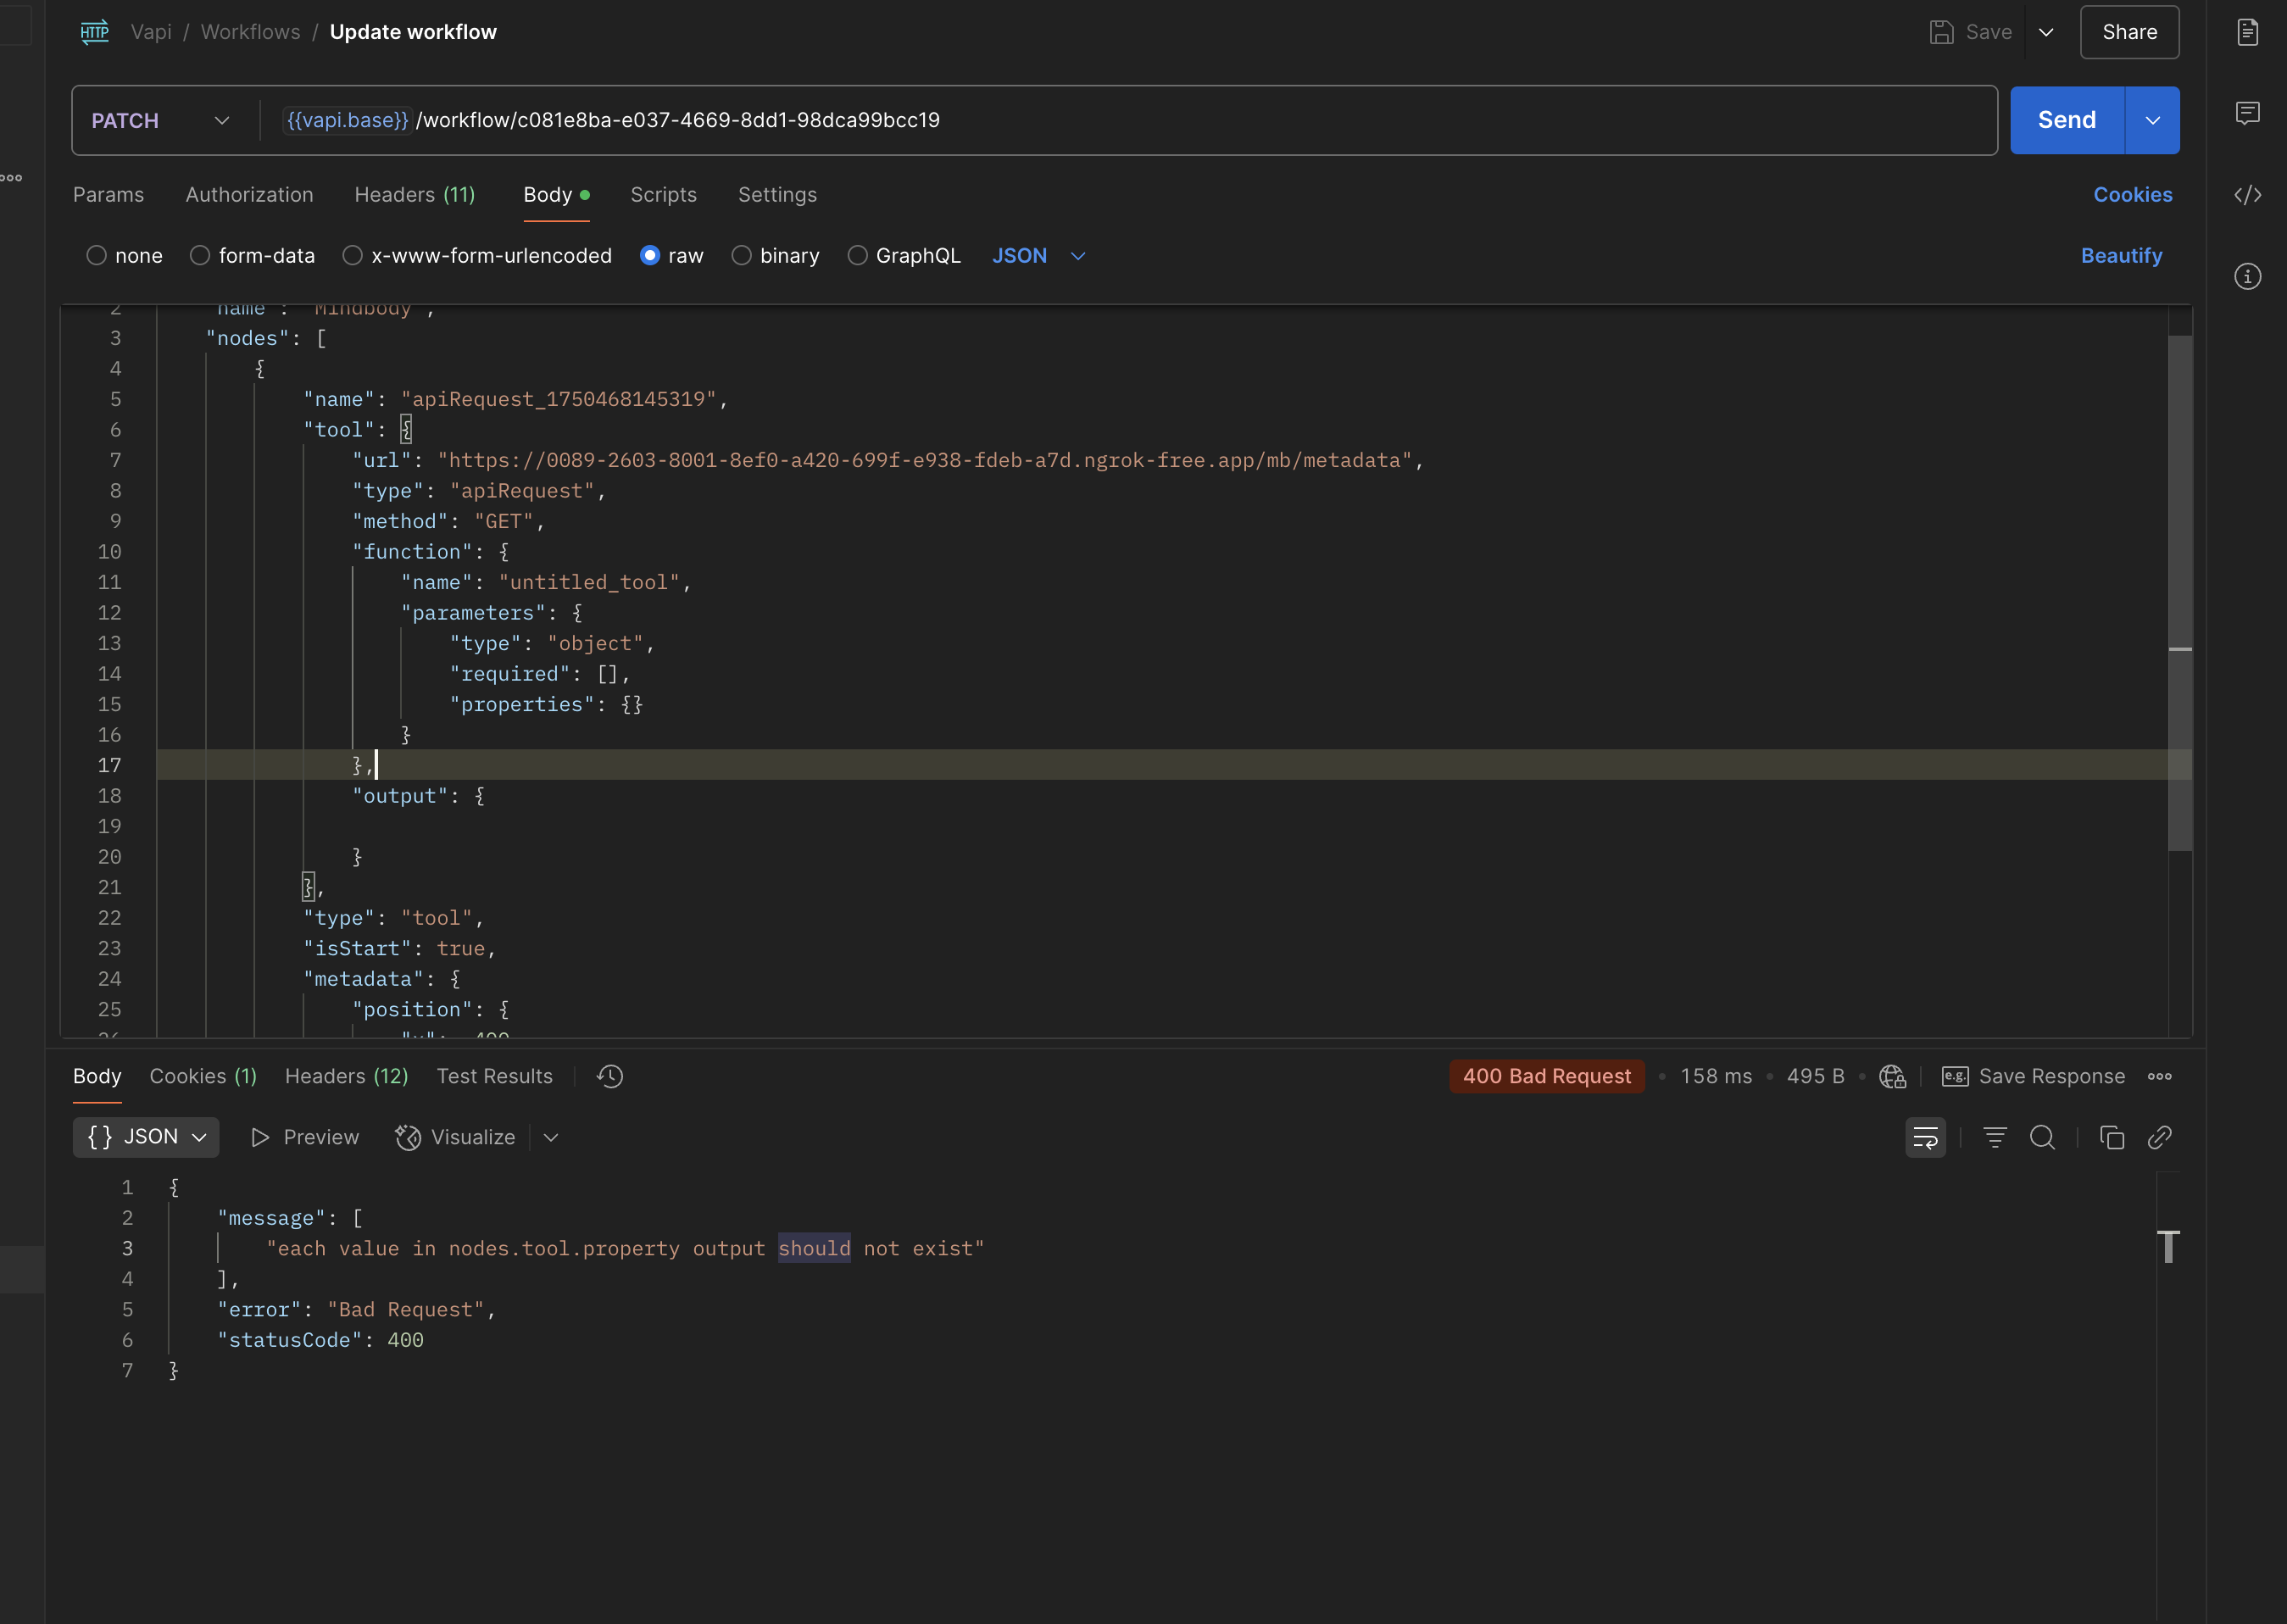Screen dimensions: 2287x1624
Task: Open the documentation panel
Action: pos(2248,32)
